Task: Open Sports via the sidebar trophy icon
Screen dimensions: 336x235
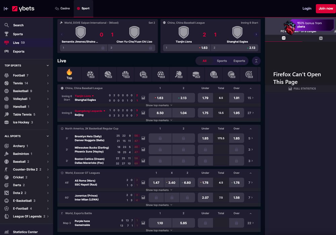Action: 7,34
